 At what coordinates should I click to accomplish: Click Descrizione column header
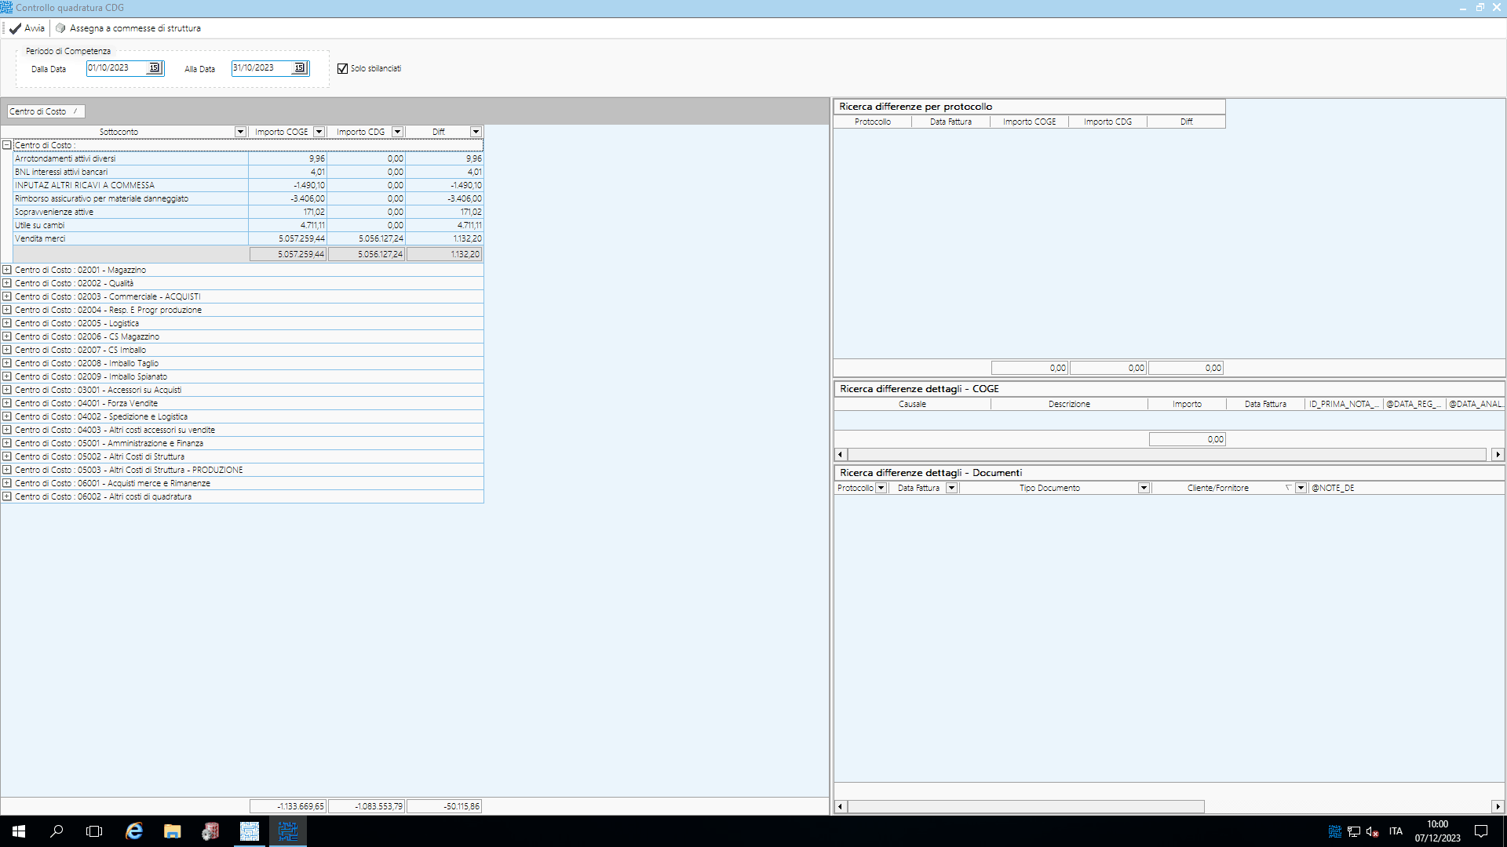[1069, 404]
